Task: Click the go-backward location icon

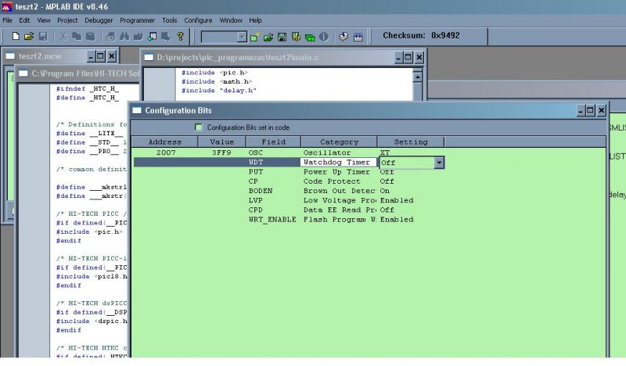Action: [x=152, y=36]
